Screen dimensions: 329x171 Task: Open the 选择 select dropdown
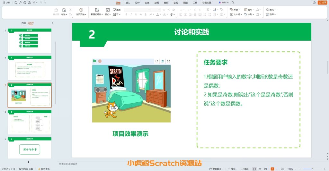pyautogui.click(x=271, y=14)
